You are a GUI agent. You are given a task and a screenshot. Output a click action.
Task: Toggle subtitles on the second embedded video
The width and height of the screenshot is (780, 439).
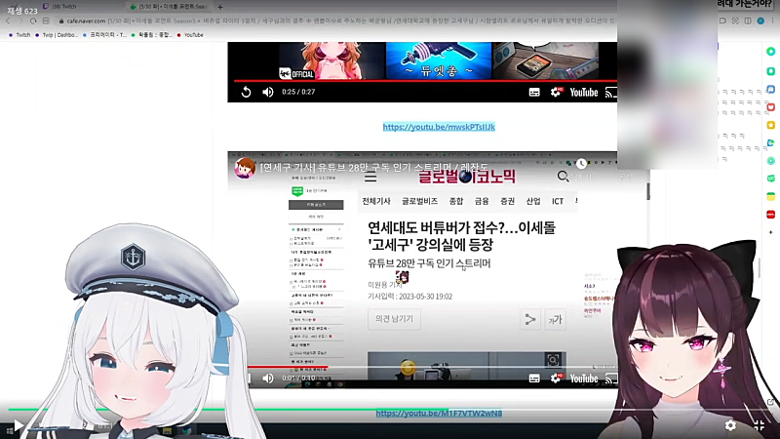click(x=534, y=379)
